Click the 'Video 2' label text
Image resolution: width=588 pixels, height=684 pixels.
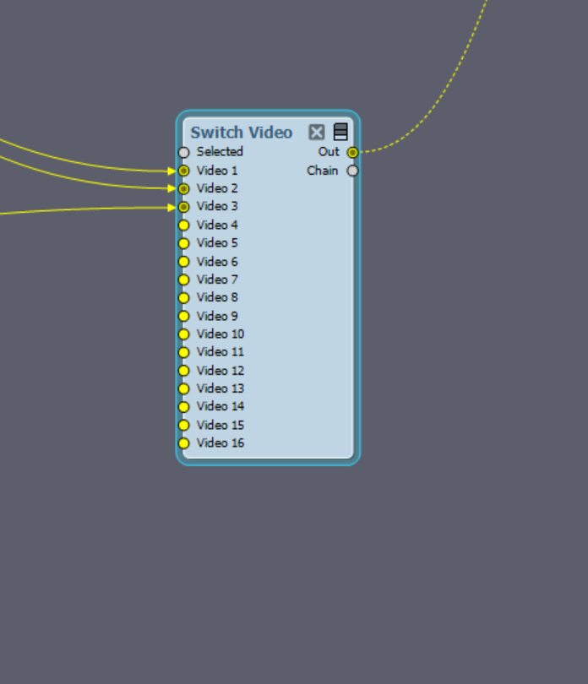pos(217,188)
